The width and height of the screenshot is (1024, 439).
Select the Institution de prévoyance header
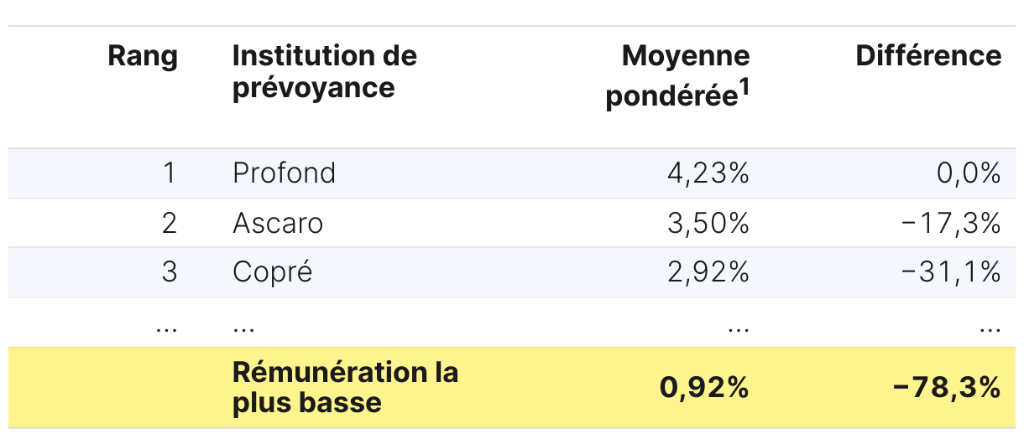click(x=324, y=72)
